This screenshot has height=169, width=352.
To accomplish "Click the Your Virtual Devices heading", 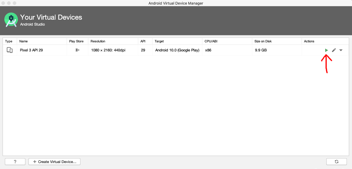I will coord(51,17).
